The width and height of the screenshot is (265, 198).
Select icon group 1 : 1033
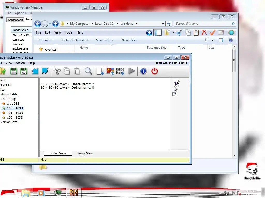point(13,104)
